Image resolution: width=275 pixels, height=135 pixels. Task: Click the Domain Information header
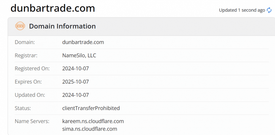(x=63, y=26)
